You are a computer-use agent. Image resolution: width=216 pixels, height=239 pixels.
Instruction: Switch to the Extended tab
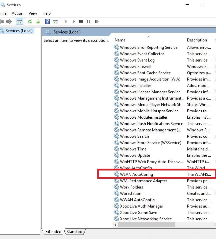(53, 232)
